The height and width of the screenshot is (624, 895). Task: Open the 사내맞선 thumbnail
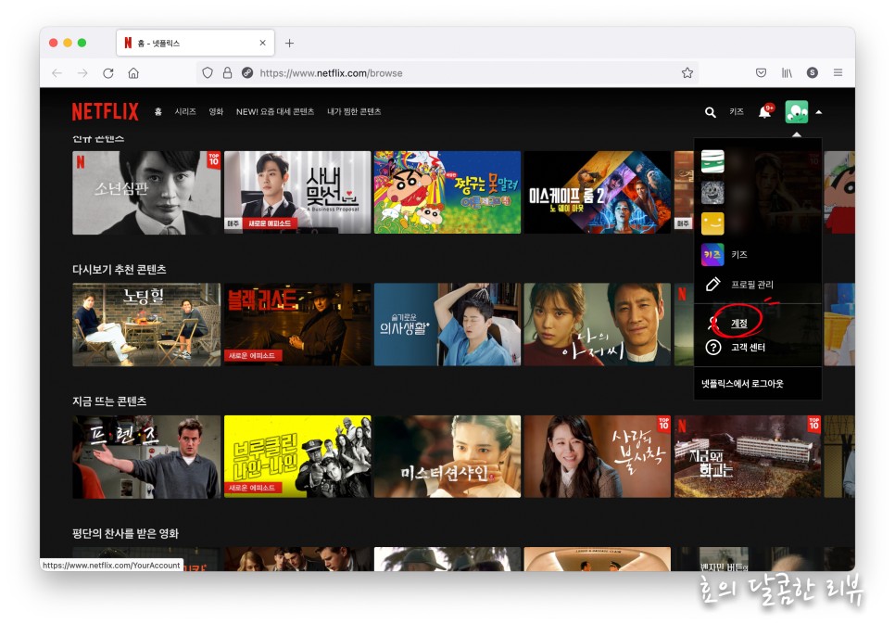tap(297, 193)
